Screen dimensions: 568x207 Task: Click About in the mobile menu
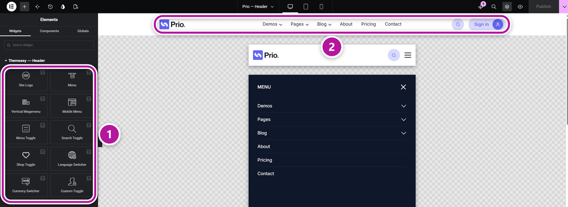(264, 146)
